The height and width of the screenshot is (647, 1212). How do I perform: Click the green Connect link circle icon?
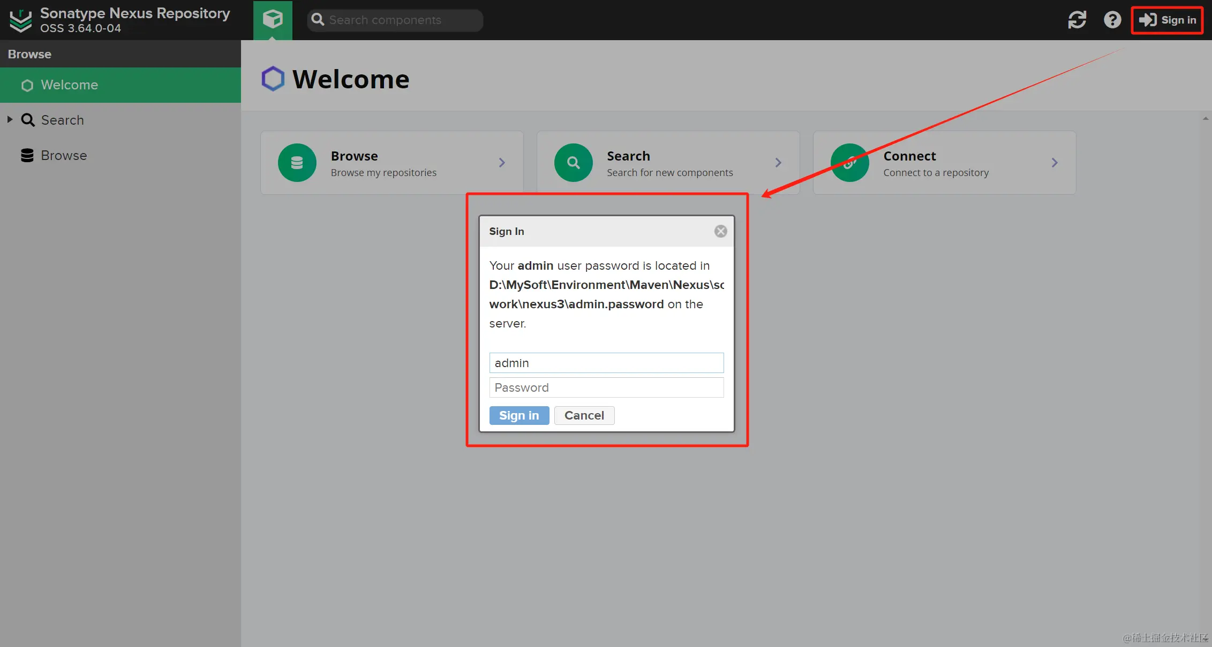[849, 163]
